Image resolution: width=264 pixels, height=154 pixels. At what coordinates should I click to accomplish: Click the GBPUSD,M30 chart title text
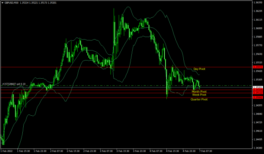click(x=12, y=3)
